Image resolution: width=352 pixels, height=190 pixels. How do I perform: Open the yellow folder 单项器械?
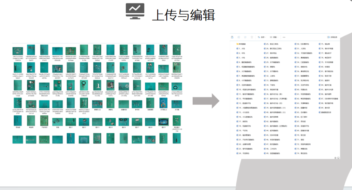tap(241, 44)
